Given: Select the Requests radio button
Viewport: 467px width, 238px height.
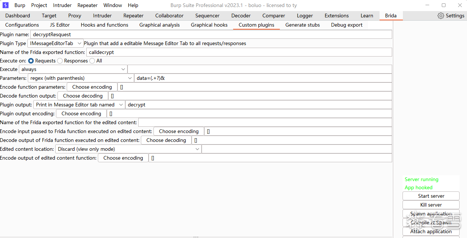Looking at the screenshot, I should pos(31,61).
